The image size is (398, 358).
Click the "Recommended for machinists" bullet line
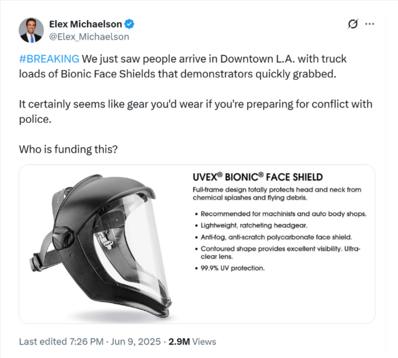(283, 214)
